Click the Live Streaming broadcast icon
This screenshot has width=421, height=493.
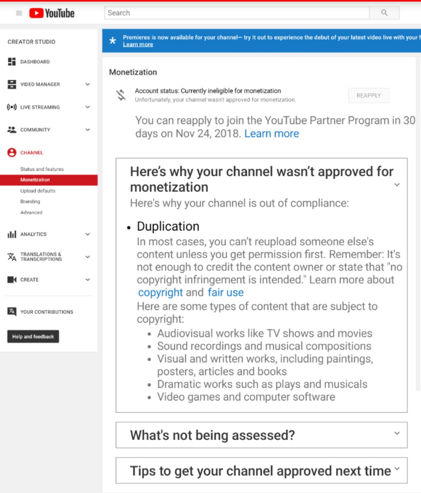pyautogui.click(x=12, y=107)
